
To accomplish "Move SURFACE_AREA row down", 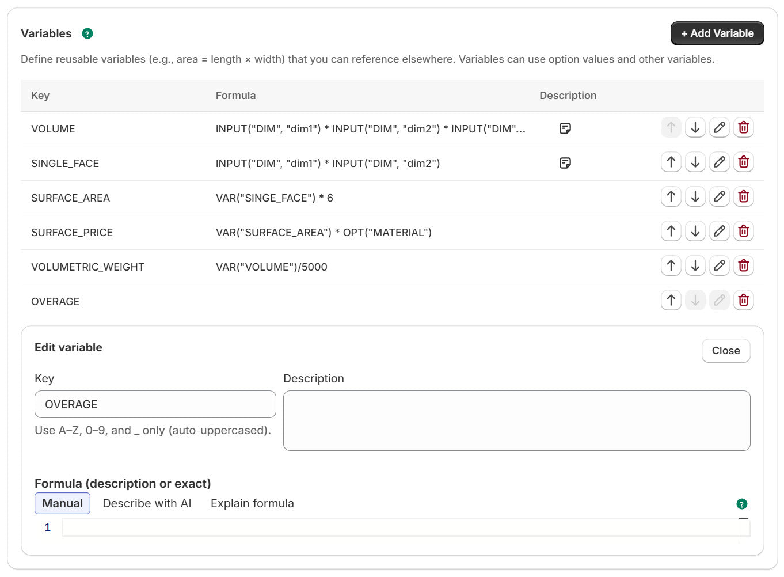I will pyautogui.click(x=695, y=197).
